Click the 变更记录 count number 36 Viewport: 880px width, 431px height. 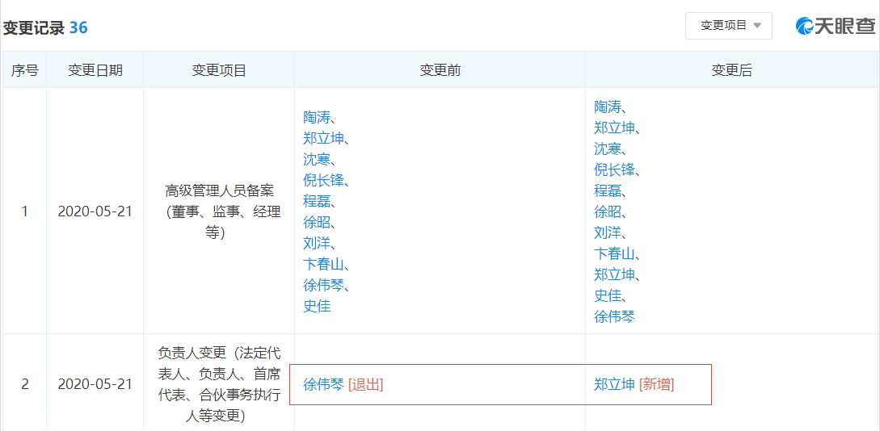[x=78, y=27]
